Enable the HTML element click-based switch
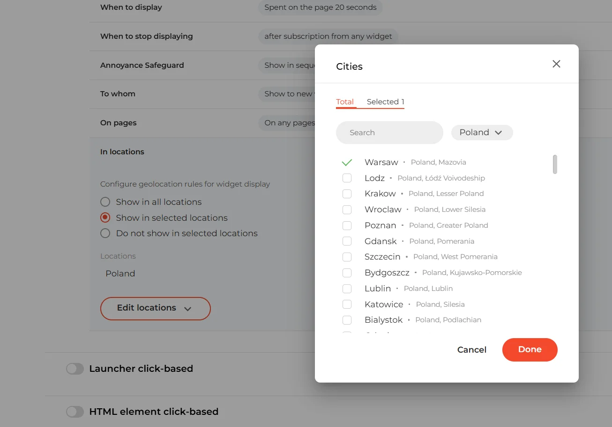Screen dimensions: 612x427 click(x=75, y=412)
